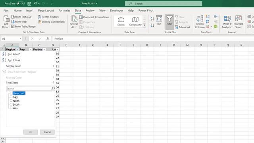The width and height of the screenshot is (254, 143).
Task: Import From Table/Range
Action: 23,27
